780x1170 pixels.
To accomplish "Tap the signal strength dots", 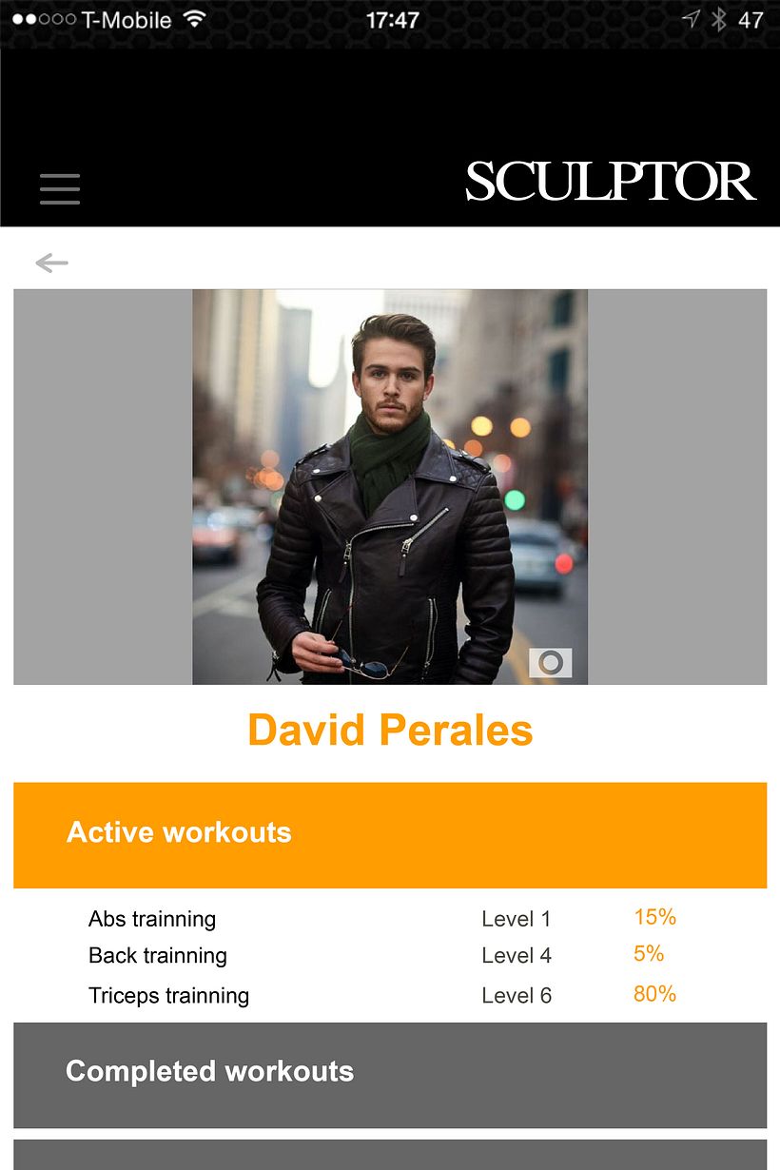I will click(43, 19).
